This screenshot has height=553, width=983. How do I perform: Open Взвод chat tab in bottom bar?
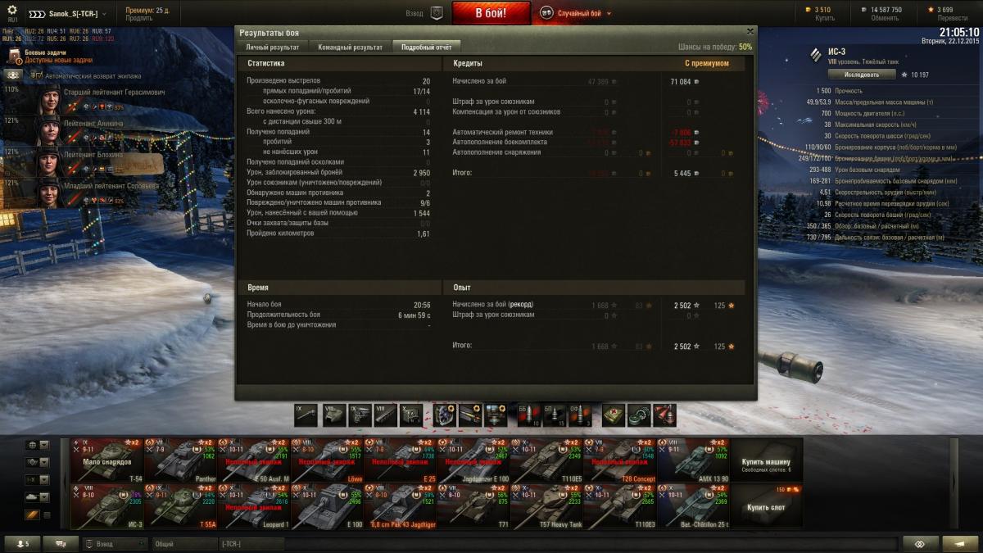coord(115,543)
